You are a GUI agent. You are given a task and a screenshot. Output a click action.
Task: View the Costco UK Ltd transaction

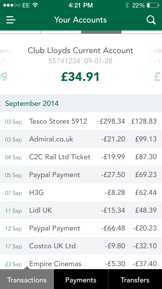click(81, 246)
